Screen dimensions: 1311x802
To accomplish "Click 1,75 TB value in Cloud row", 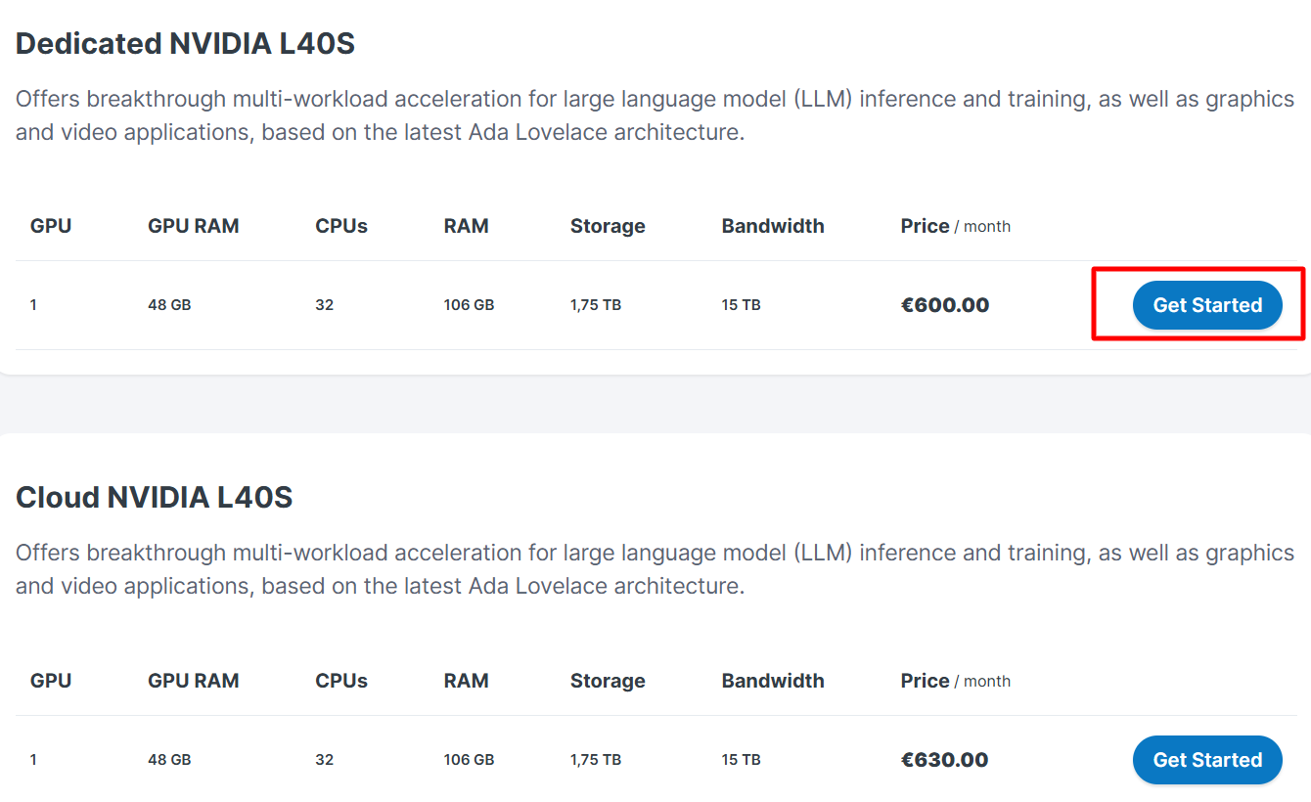I will (596, 760).
